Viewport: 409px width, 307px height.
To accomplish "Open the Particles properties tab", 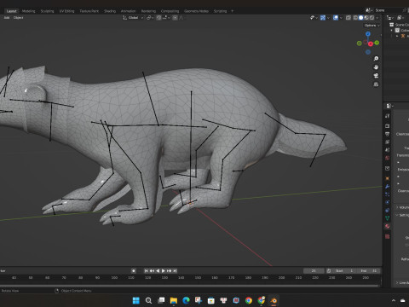I will click(x=388, y=194).
